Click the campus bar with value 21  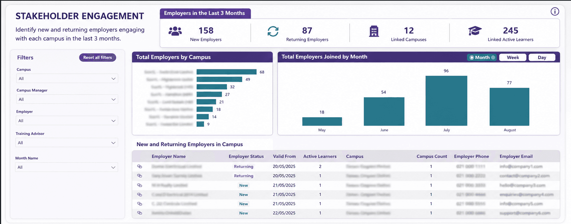point(206,102)
